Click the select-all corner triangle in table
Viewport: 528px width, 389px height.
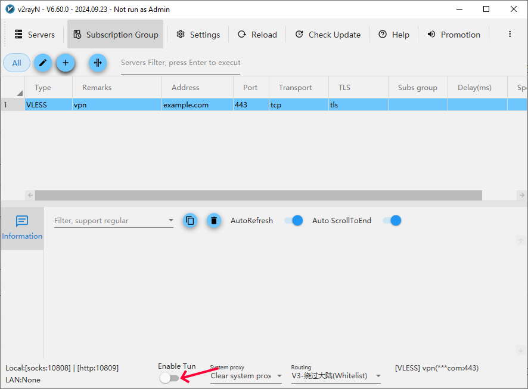(20, 93)
